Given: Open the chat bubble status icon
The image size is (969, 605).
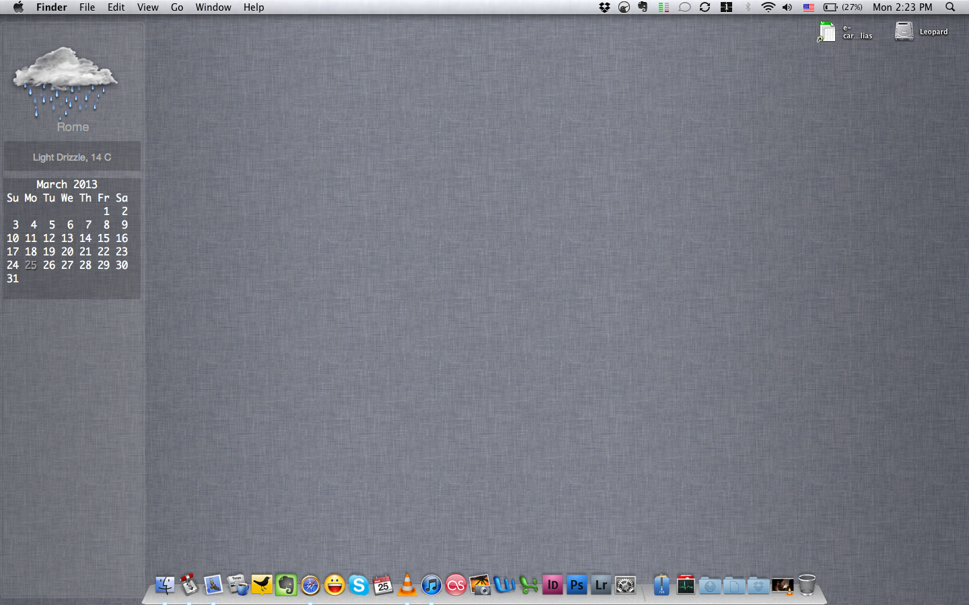Looking at the screenshot, I should tap(684, 7).
